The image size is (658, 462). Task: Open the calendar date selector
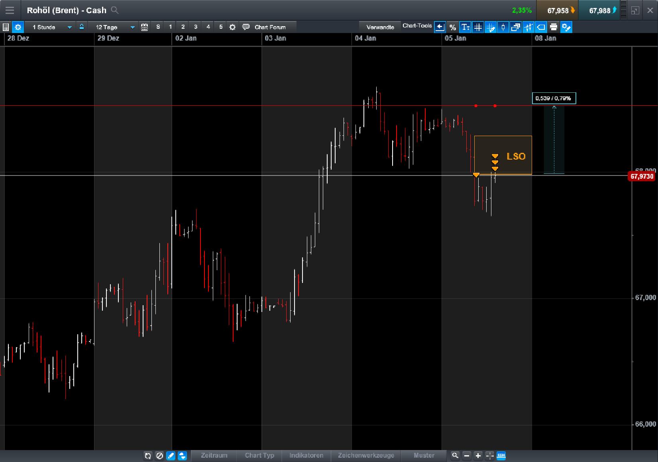(x=144, y=27)
